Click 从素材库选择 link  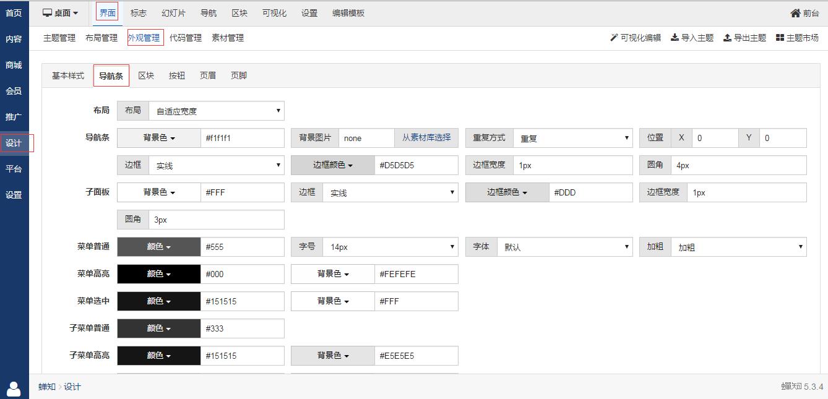[426, 138]
